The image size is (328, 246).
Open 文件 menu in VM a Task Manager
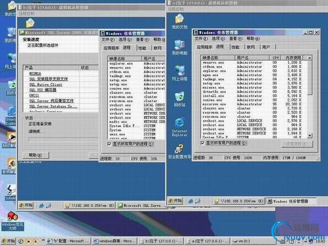pyautogui.click(x=201, y=38)
